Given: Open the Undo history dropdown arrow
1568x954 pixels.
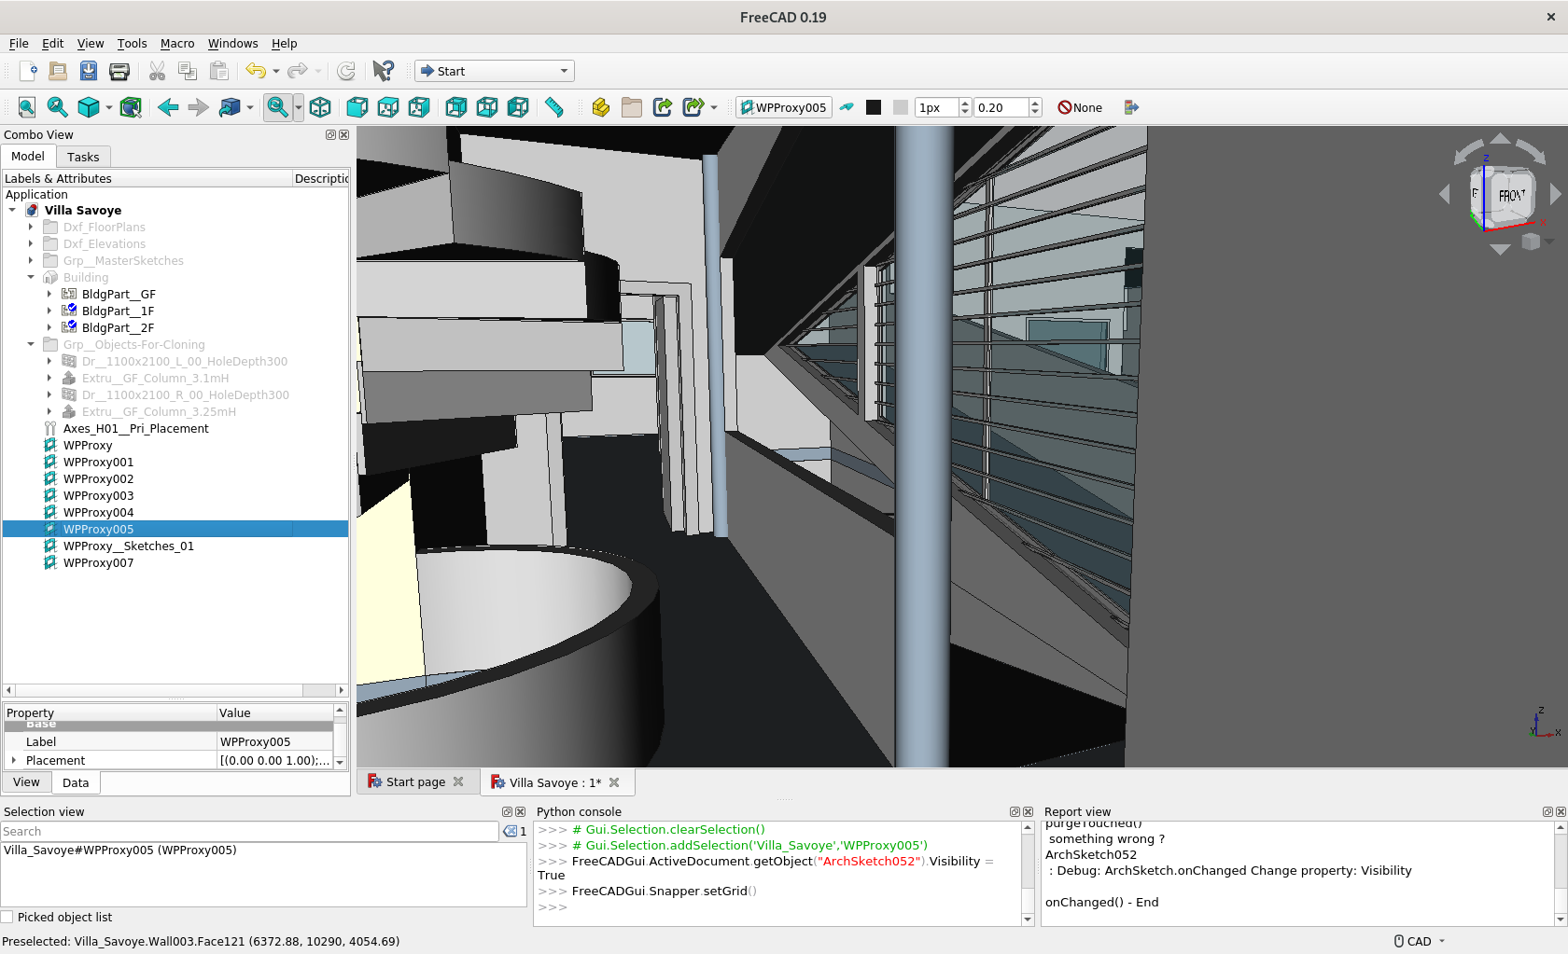Looking at the screenshot, I should 276,71.
